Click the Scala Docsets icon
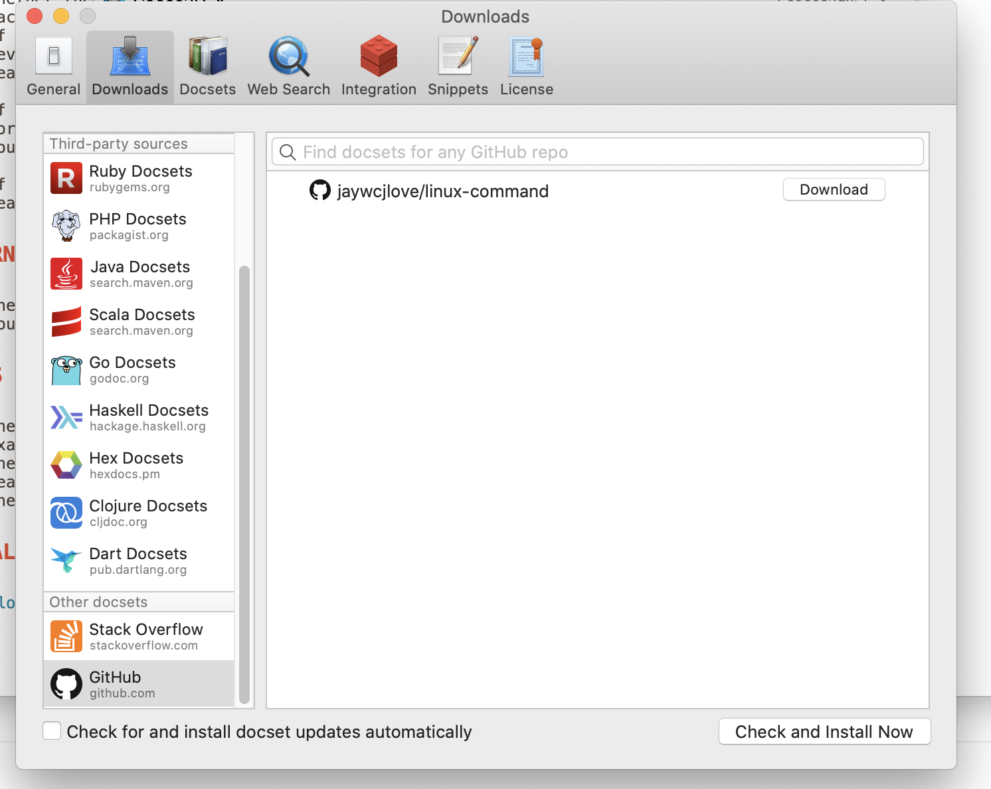 click(66, 321)
